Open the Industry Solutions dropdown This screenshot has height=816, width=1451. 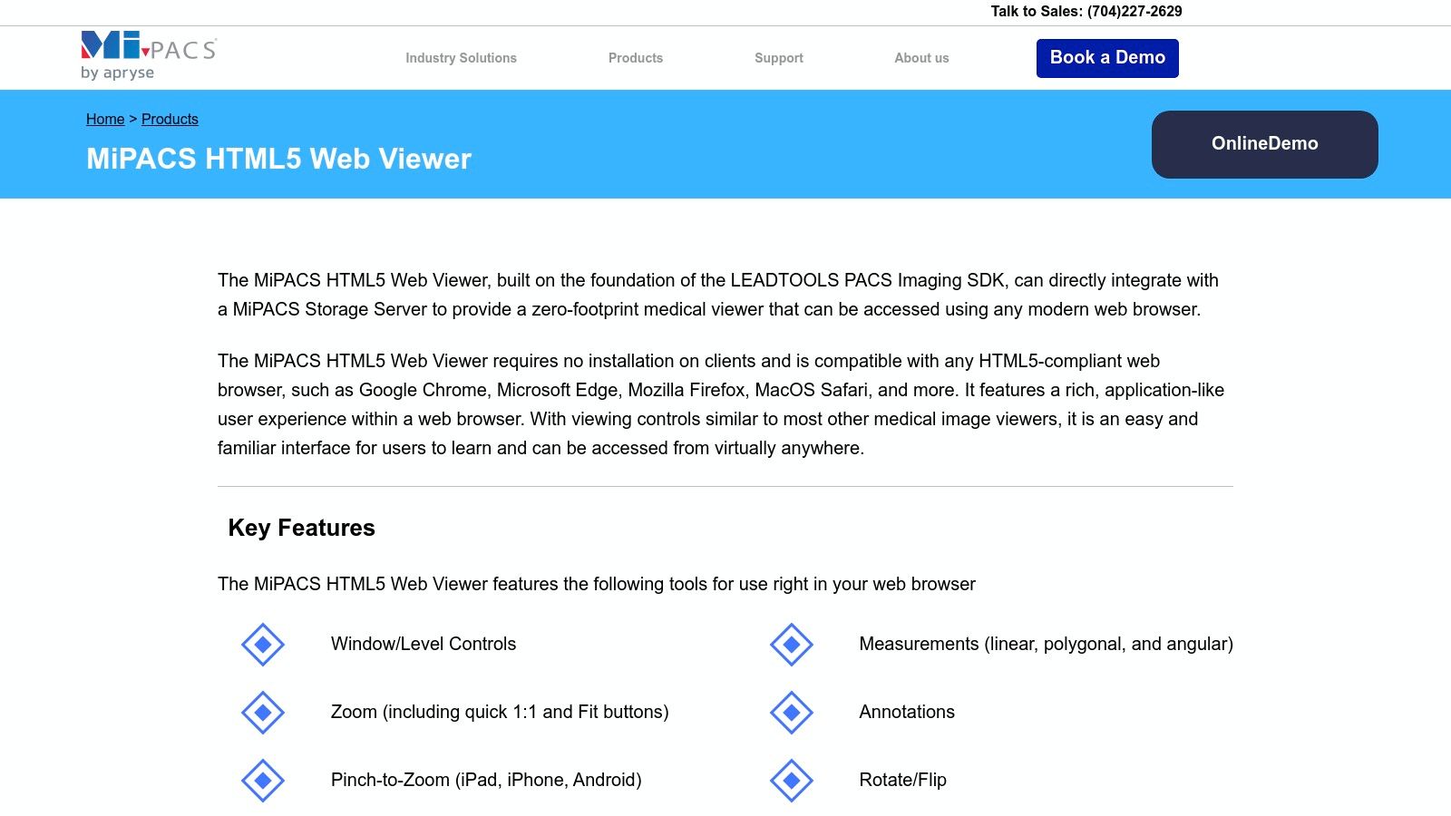tap(461, 57)
